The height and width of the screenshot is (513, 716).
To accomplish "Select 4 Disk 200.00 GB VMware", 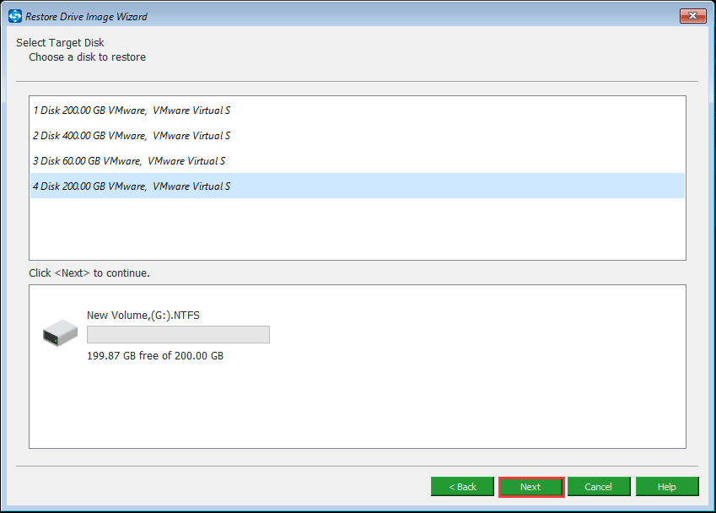I will [x=358, y=186].
